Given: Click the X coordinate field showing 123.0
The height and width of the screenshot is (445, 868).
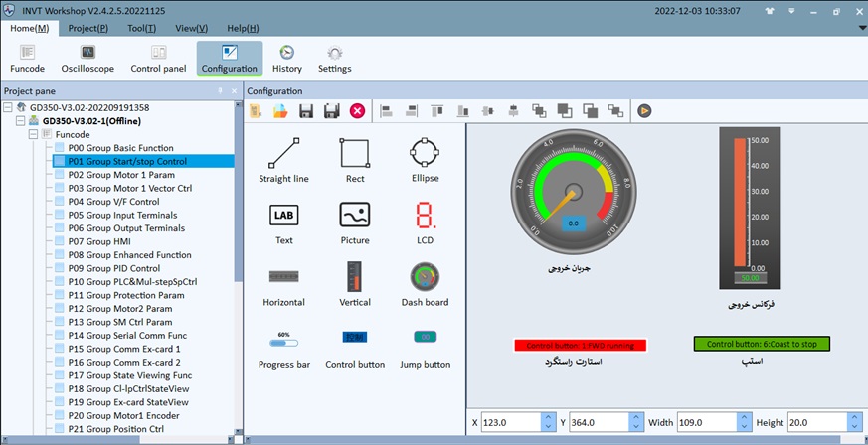Looking at the screenshot, I should [x=511, y=423].
